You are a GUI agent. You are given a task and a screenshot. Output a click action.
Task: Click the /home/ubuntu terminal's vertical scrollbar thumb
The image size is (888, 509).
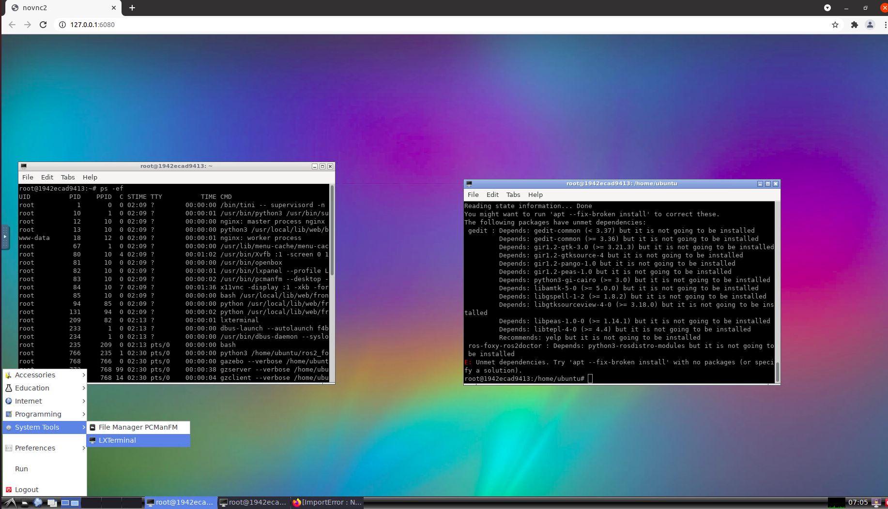click(778, 372)
